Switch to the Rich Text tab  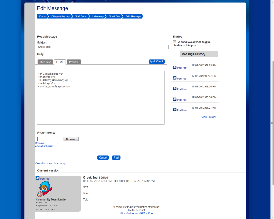point(45,62)
